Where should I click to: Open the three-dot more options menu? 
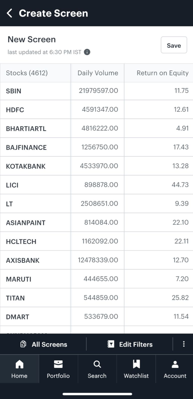(184, 344)
